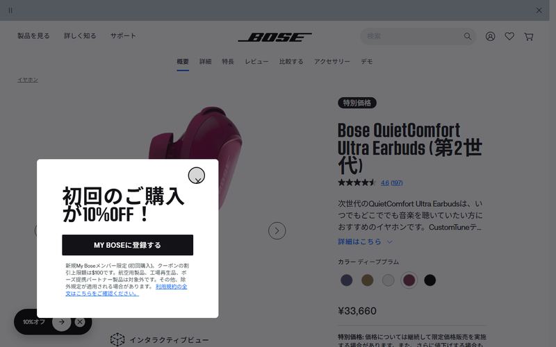556x347 pixels.
Task: Expand 詳細はこちら description
Action: point(365,242)
